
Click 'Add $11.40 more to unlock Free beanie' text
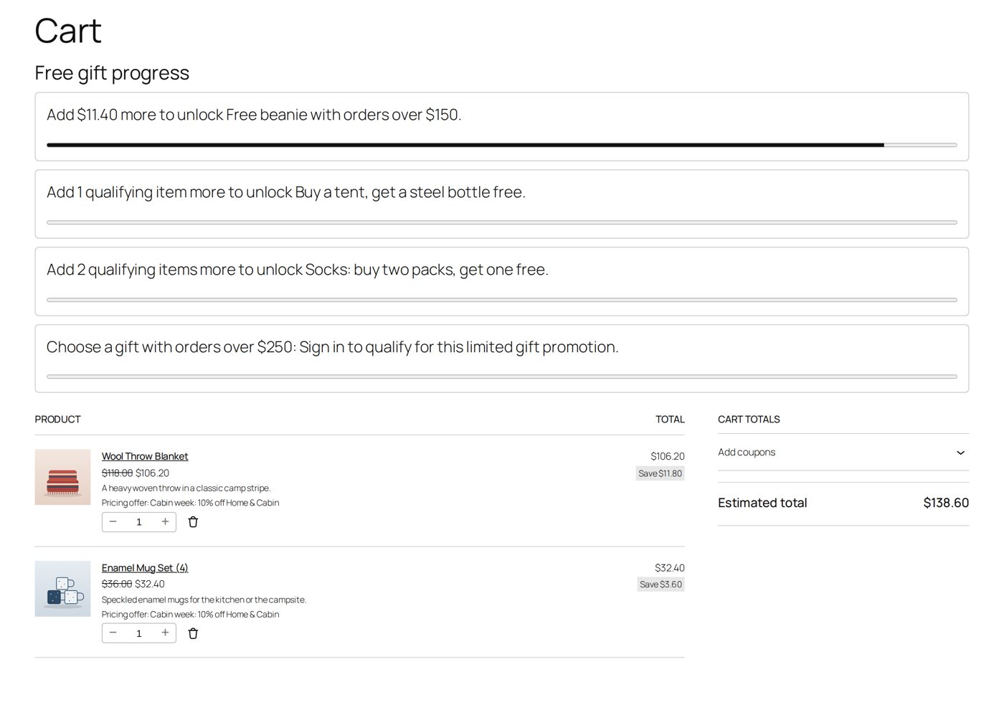(x=254, y=115)
